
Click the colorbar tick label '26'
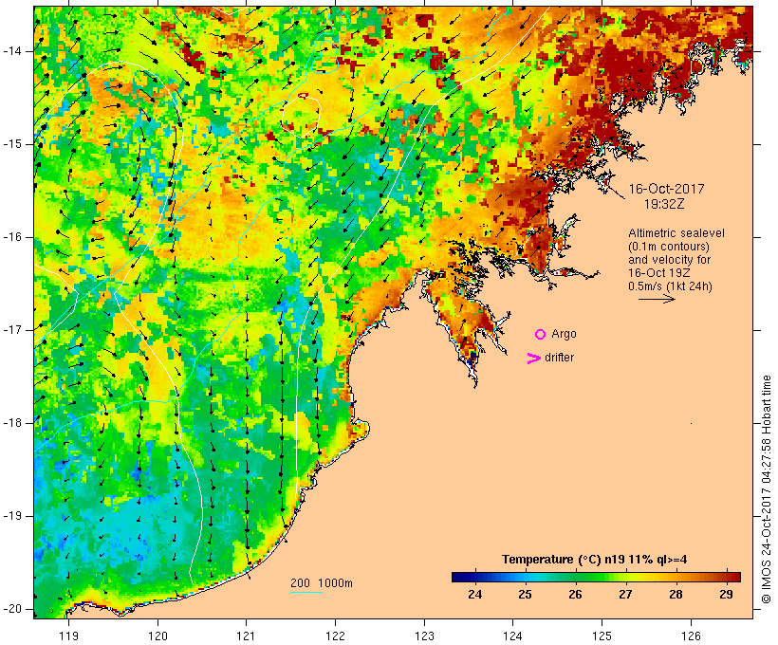pyautogui.click(x=575, y=594)
